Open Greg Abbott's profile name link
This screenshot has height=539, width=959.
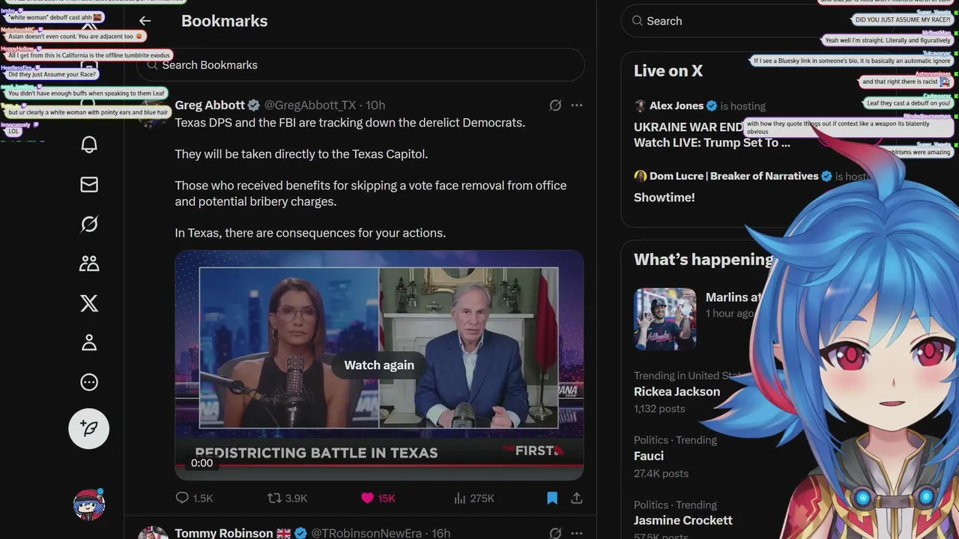210,105
